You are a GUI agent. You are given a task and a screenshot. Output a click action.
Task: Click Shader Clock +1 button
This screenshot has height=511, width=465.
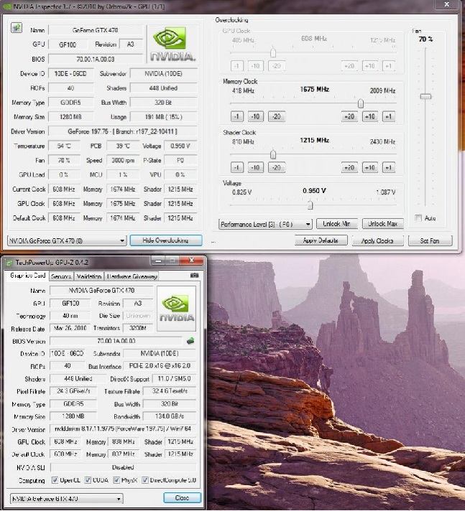(388, 167)
